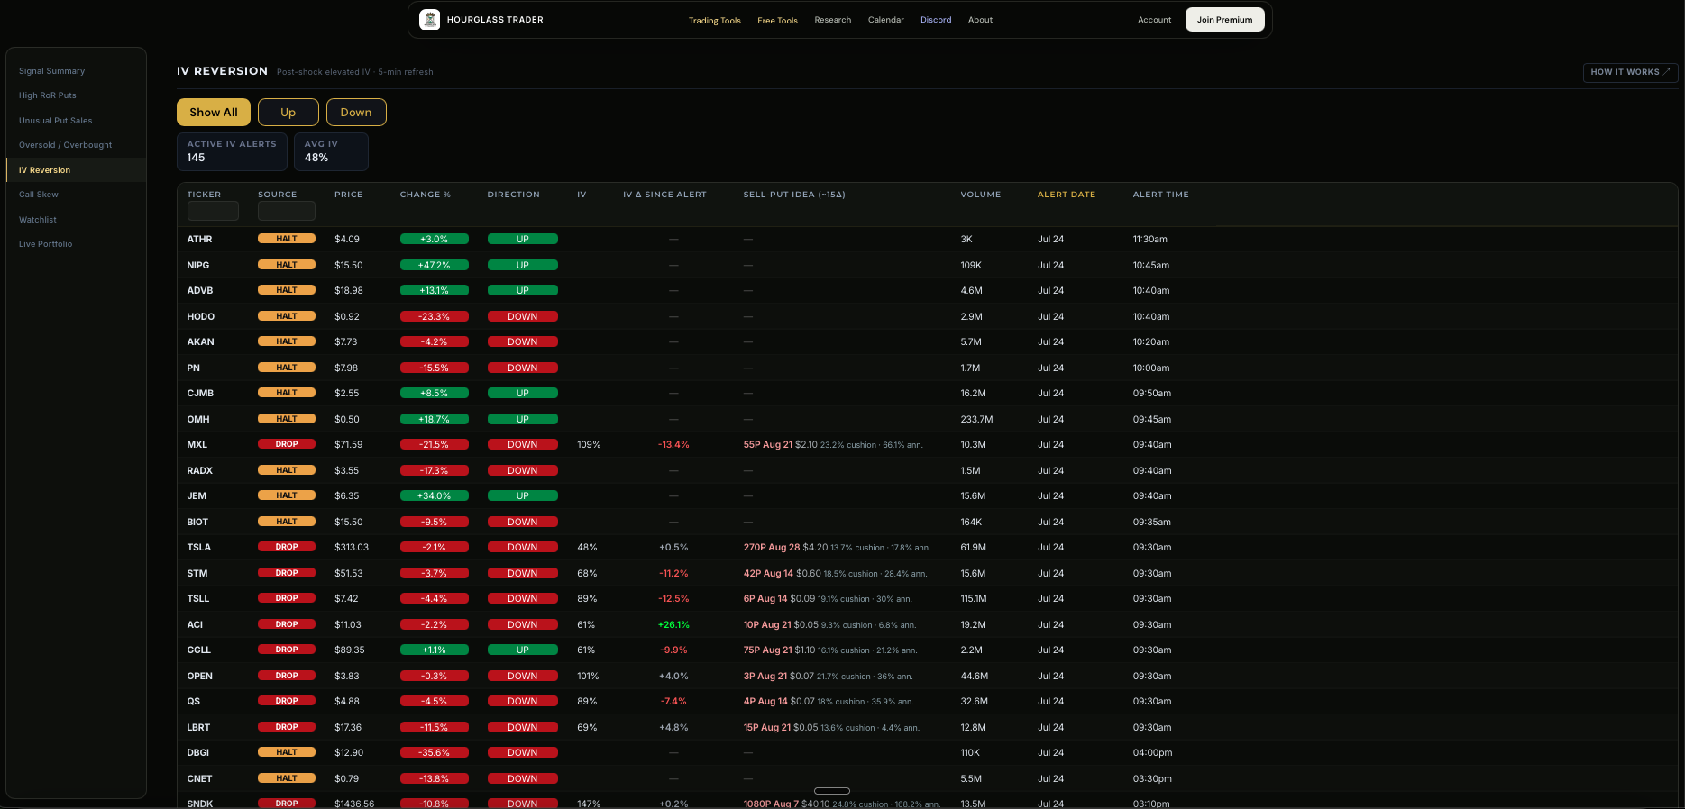Image resolution: width=1685 pixels, height=809 pixels.
Task: Click the +47.2% change badge
Action: click(435, 266)
